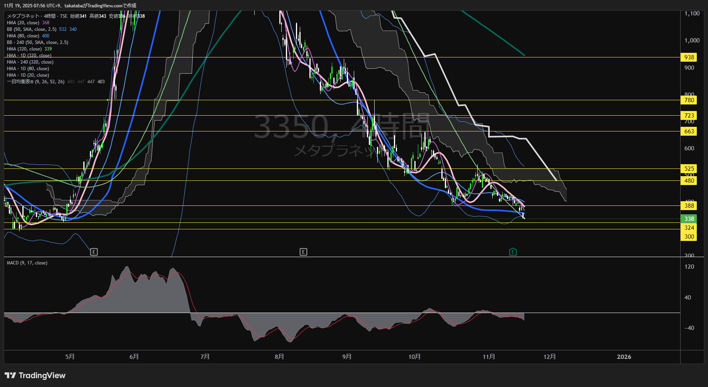This screenshot has height=387, width=708.
Task: Click the HMA (80, close) indicator legend
Action: 23,36
